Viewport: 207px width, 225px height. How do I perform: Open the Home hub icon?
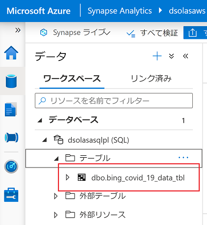tap(11, 53)
